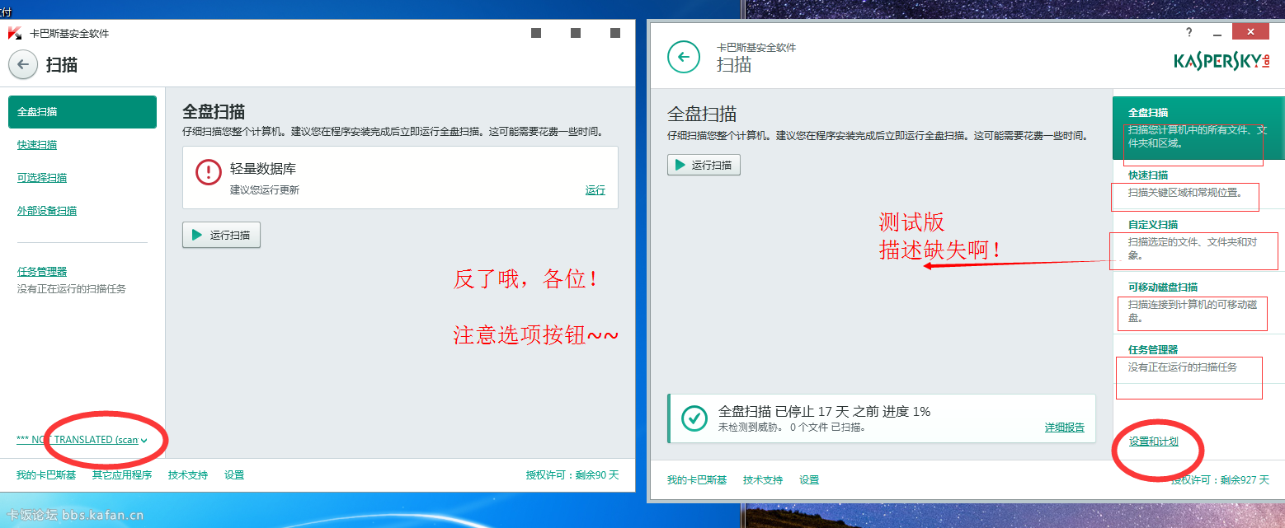Minimize the right Kaspersky window
Viewport: 1285px width, 528px height.
(1218, 33)
